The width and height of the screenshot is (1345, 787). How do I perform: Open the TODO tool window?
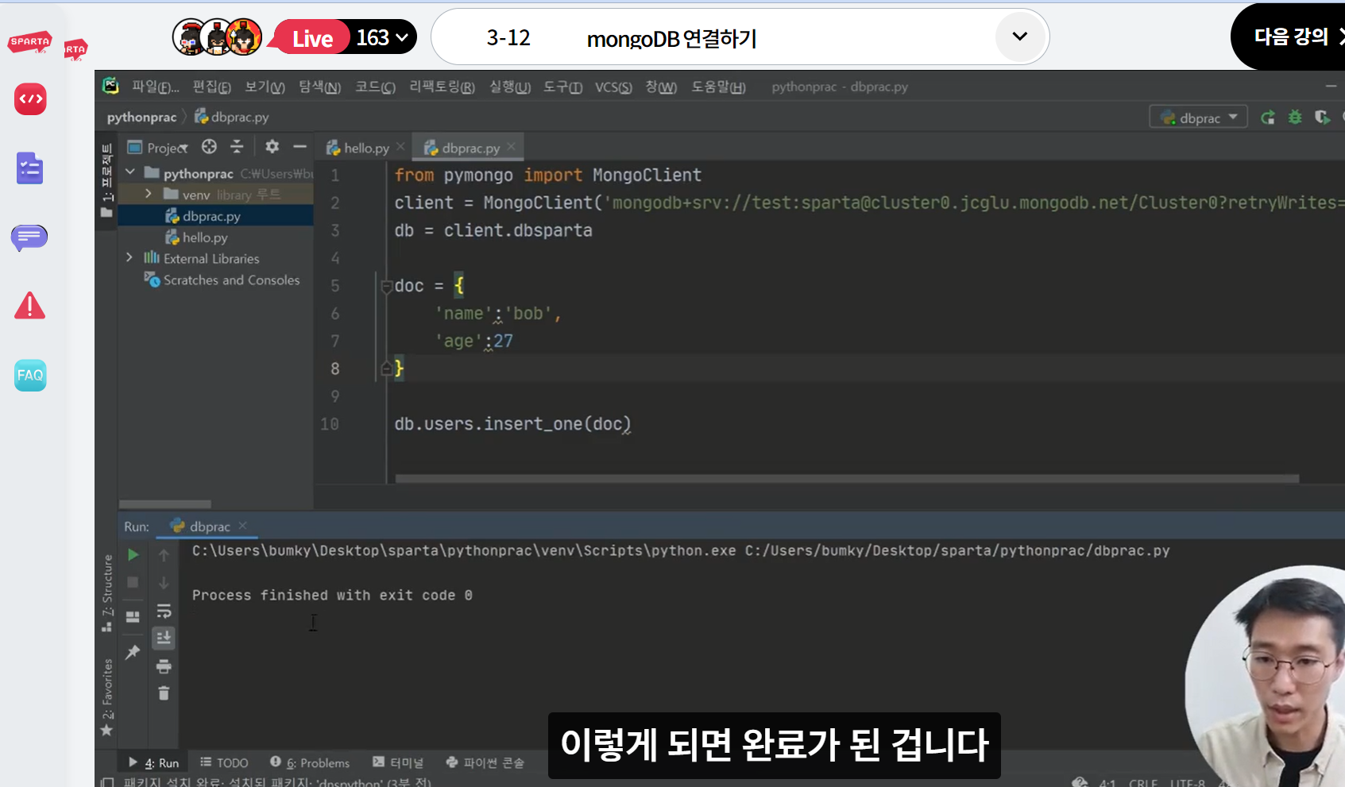(x=224, y=762)
